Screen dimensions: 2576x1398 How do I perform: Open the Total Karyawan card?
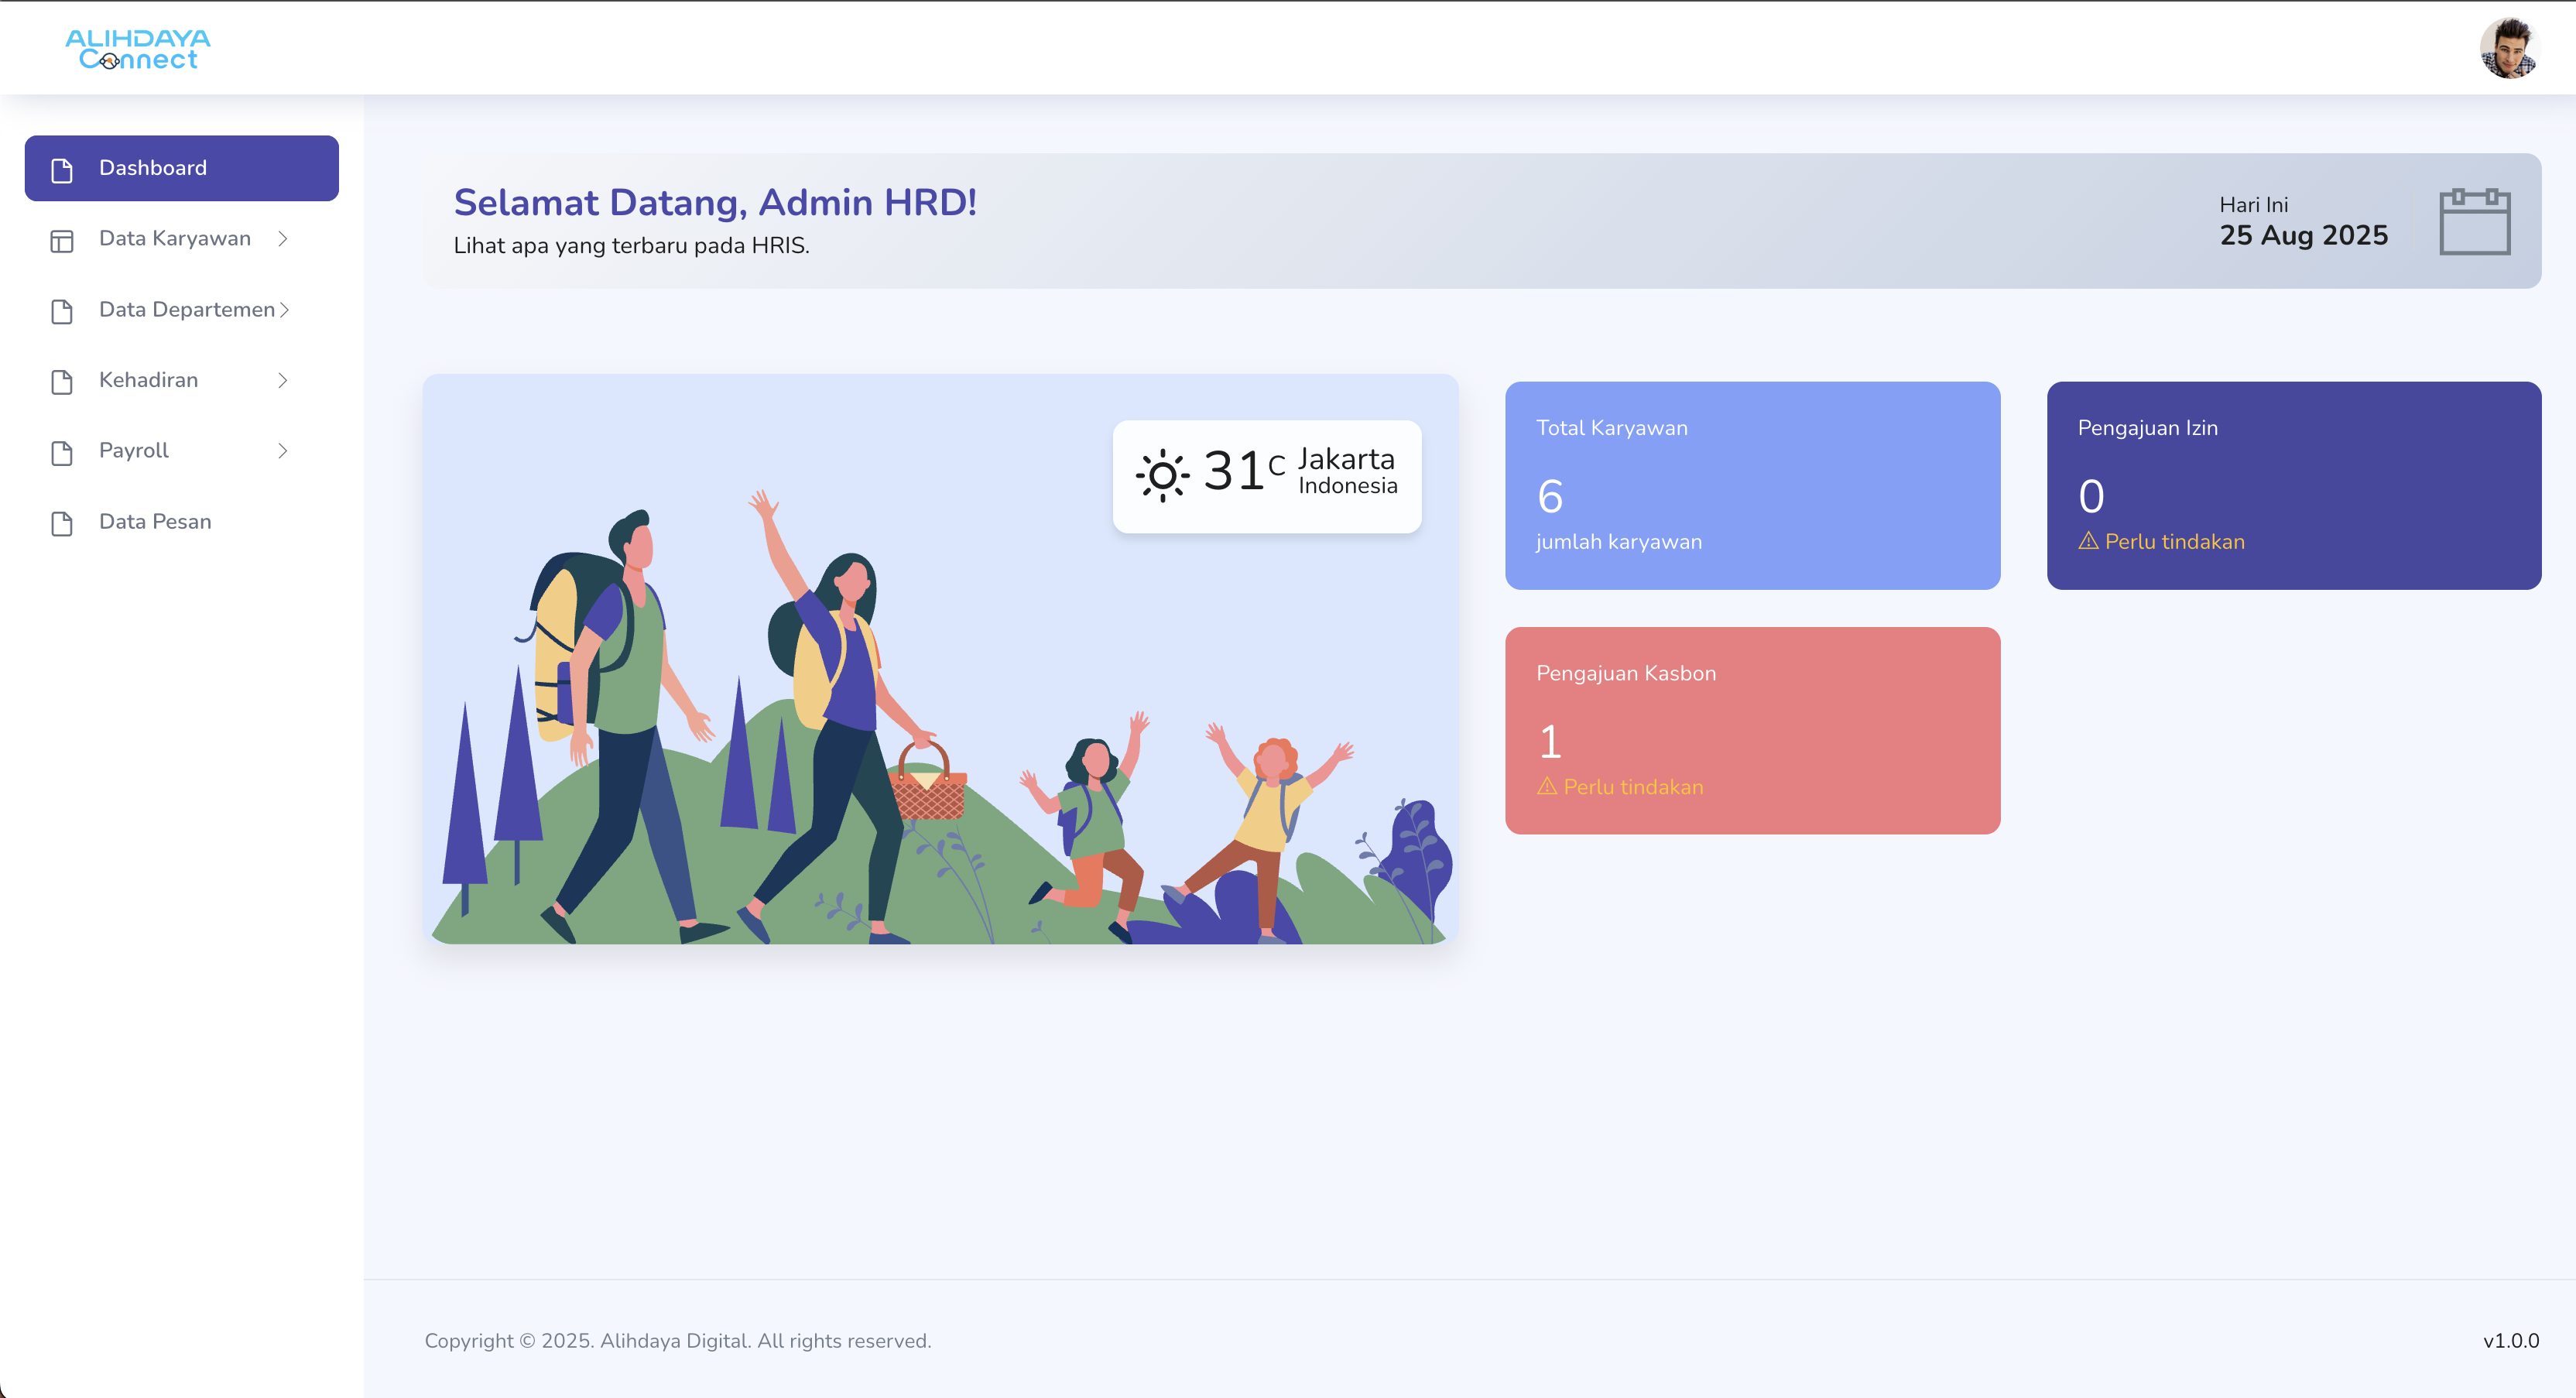(x=1752, y=485)
